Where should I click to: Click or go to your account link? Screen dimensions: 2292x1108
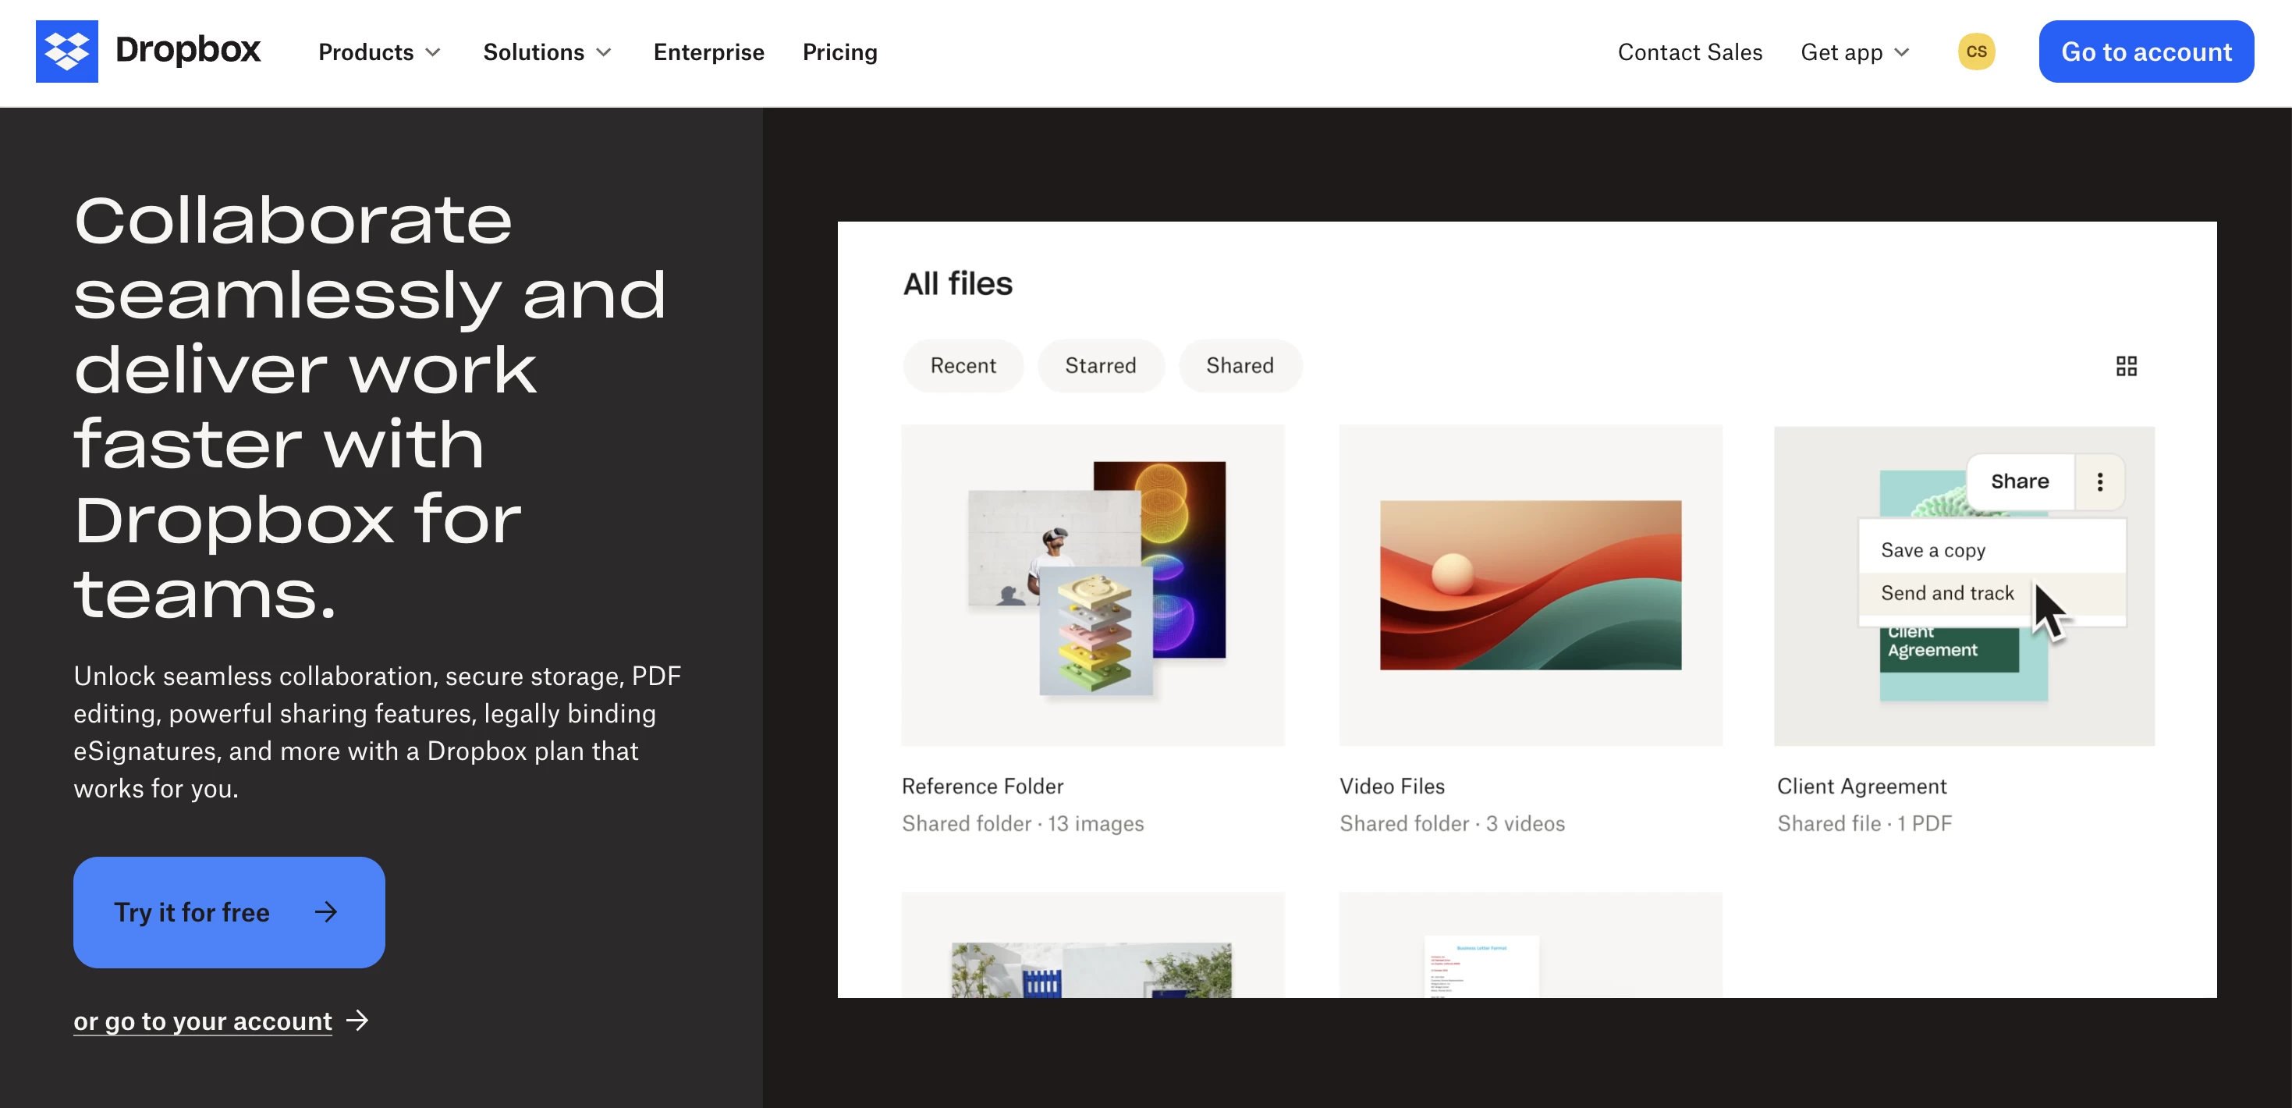(203, 1021)
